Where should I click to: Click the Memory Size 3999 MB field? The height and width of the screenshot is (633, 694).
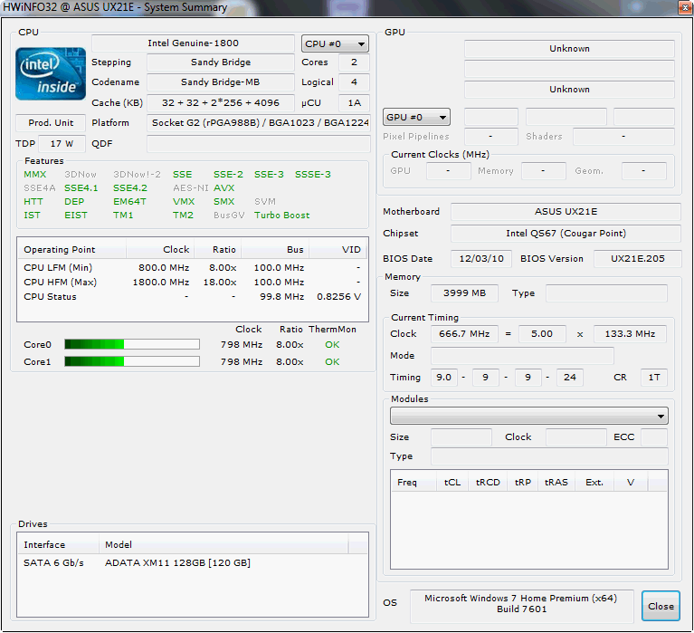click(x=464, y=293)
